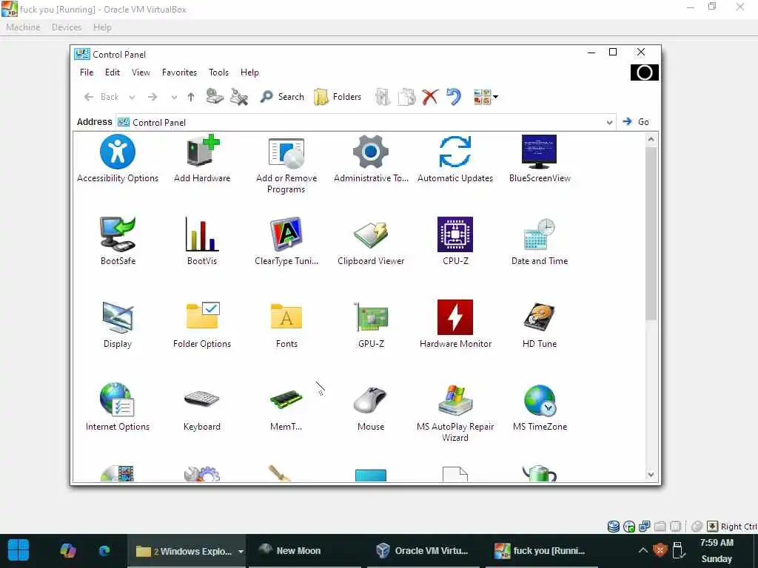Launch CPU-Z
The width and height of the screenshot is (758, 568).
pyautogui.click(x=455, y=242)
